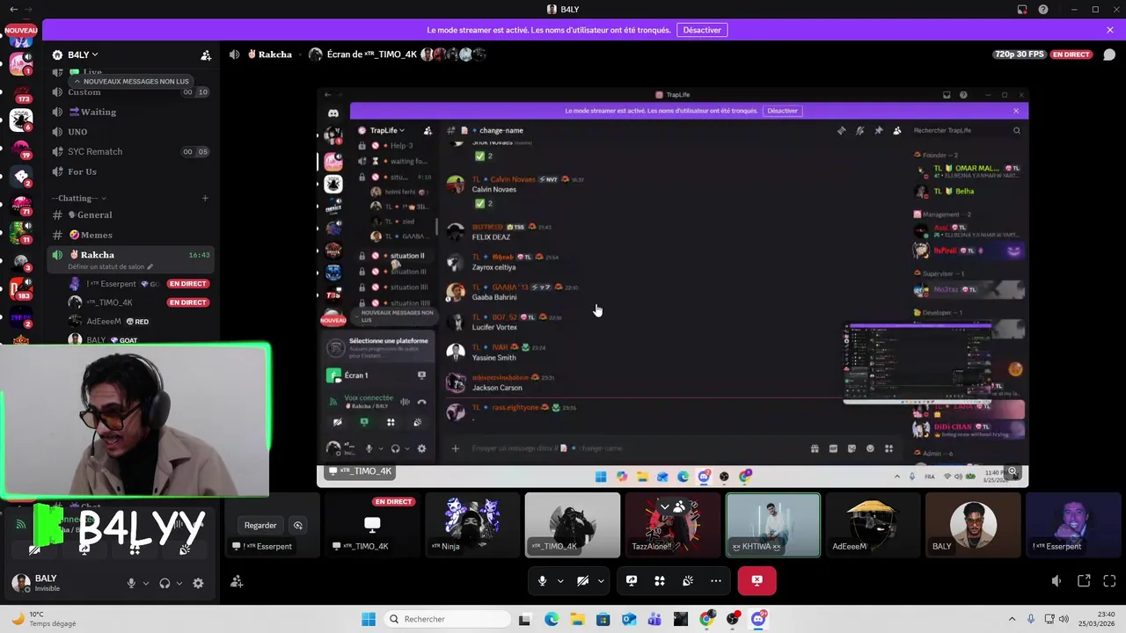Viewport: 1126px width, 633px height.
Task: Enter fullscreen for the stream
Action: click(x=1109, y=581)
